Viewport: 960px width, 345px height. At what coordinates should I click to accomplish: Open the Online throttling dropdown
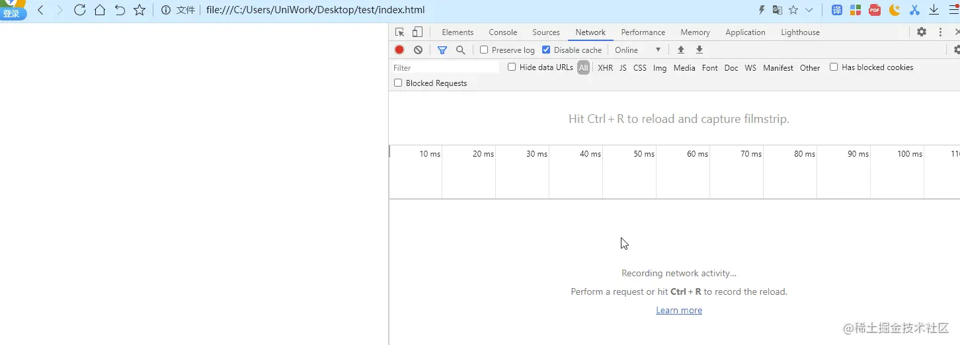pos(638,50)
